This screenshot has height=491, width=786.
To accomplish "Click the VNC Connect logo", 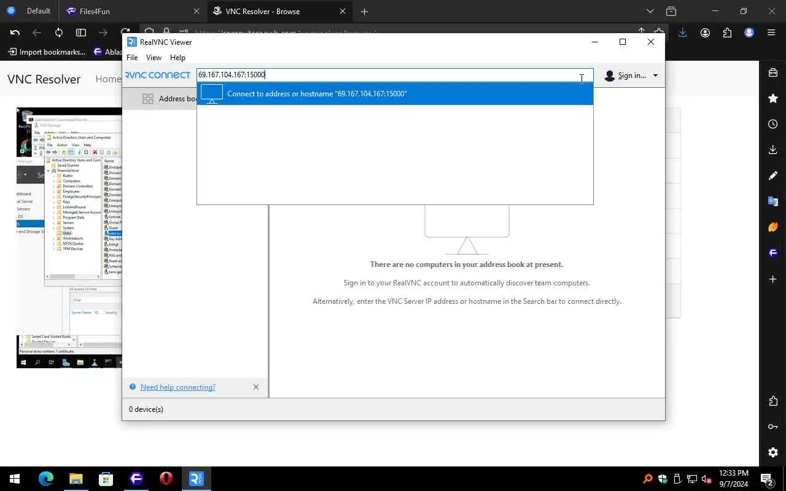I will click(157, 75).
